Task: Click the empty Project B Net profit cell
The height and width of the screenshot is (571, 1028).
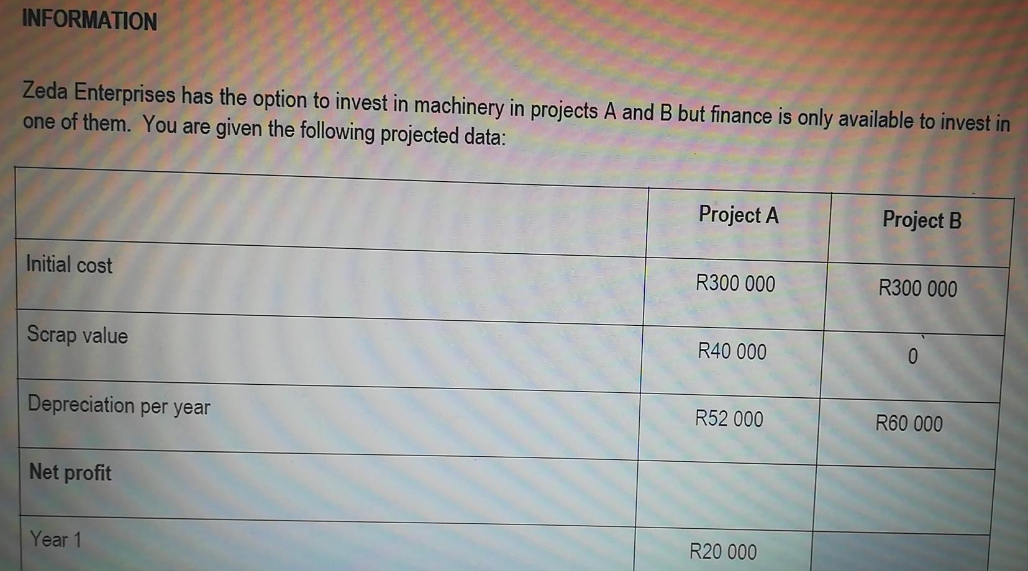Action: tap(904, 500)
